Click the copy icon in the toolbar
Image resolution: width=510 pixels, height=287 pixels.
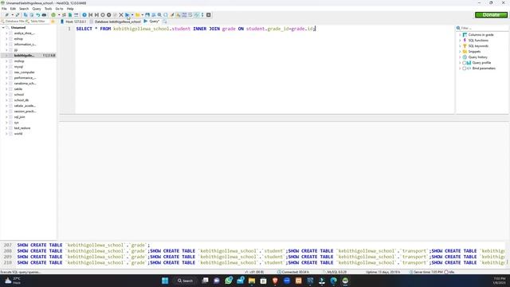coord(25,15)
